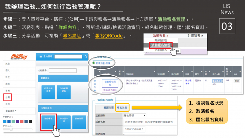Screen dimensions: 245x138
Task: Click the hamburger menu icon beside 全站搜尋
Action: click(41, 57)
